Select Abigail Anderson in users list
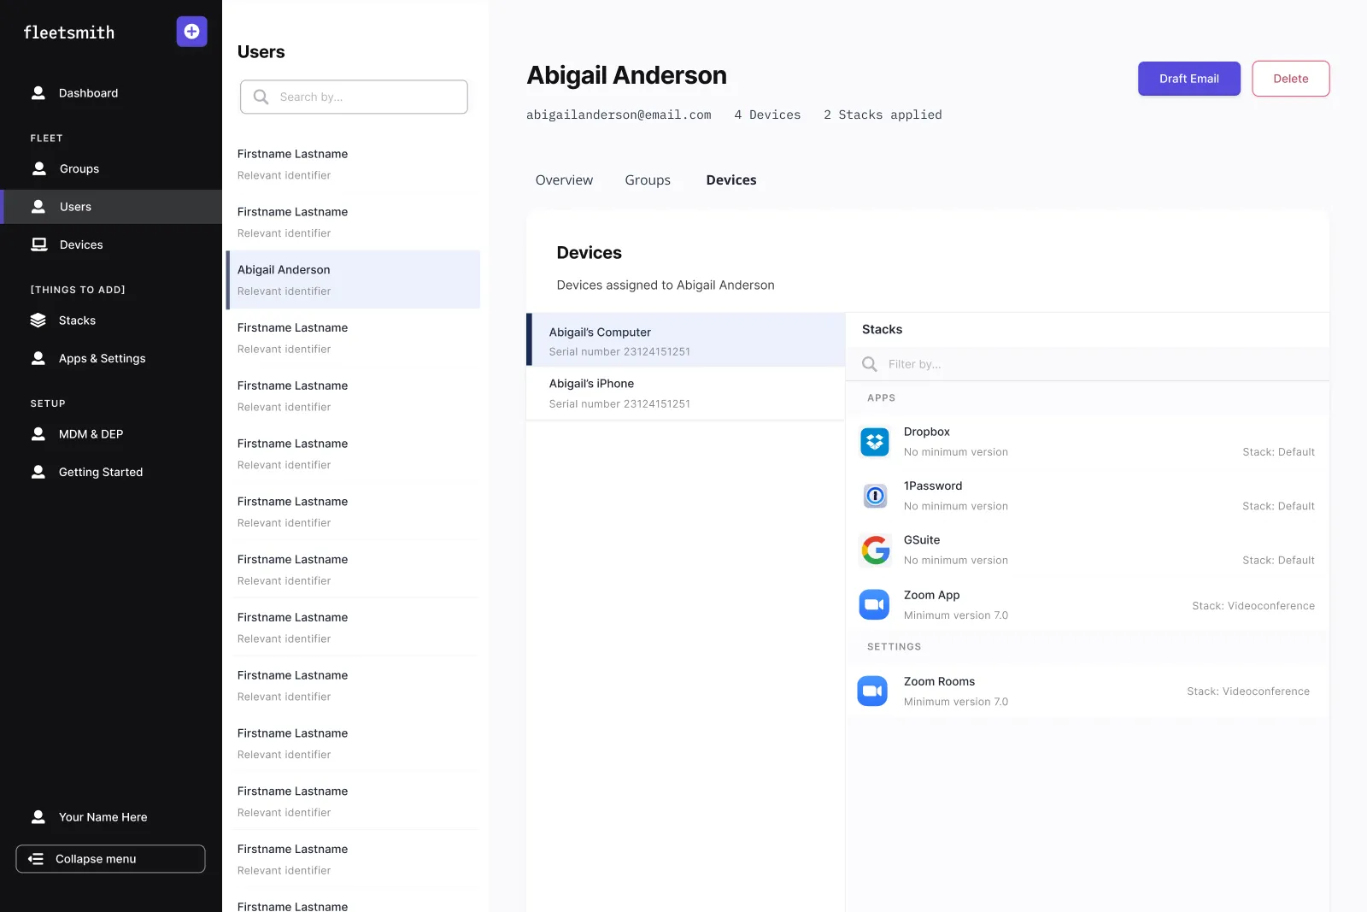 tap(353, 279)
